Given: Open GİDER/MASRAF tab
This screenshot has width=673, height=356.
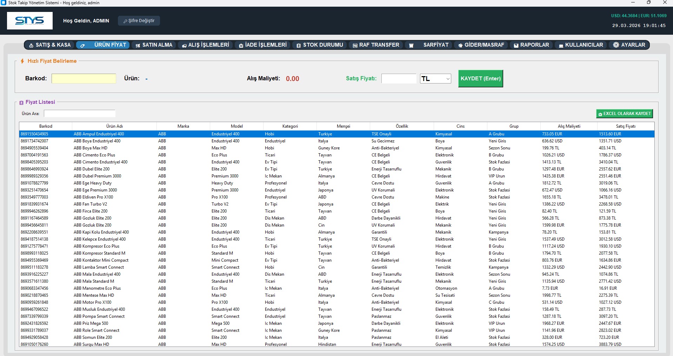Looking at the screenshot, I should tap(481, 45).
